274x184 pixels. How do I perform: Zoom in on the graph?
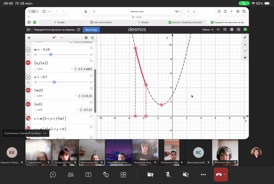pos(245,45)
